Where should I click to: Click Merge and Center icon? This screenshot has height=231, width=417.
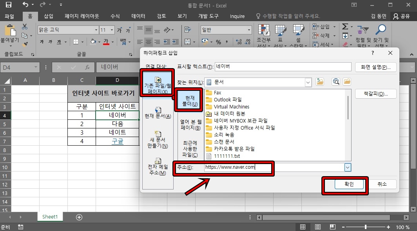(x=188, y=42)
